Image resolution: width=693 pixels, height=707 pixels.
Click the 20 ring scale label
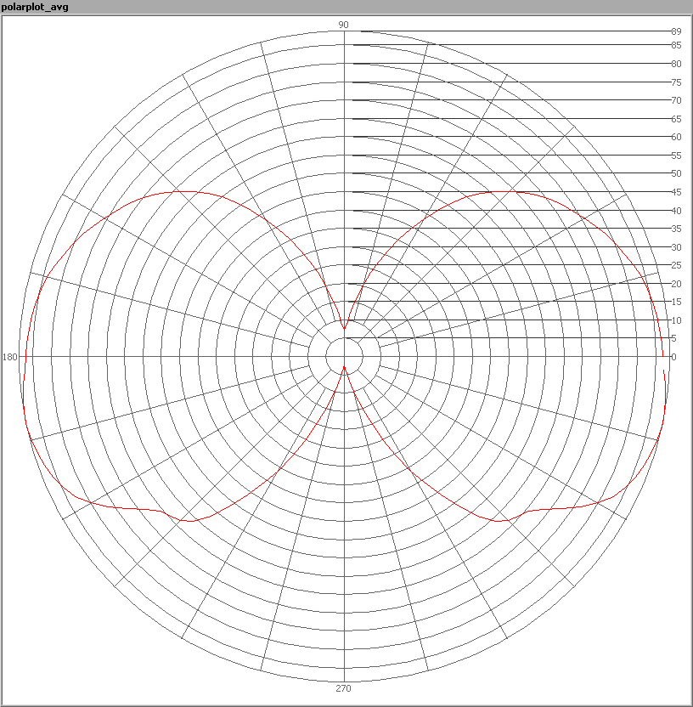[x=676, y=284]
